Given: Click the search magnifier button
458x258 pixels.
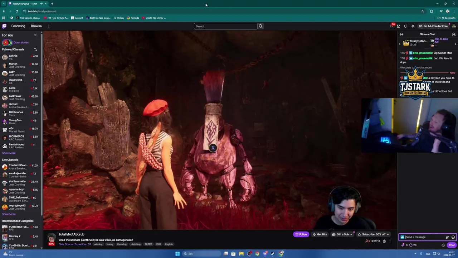Looking at the screenshot, I should (x=260, y=26).
